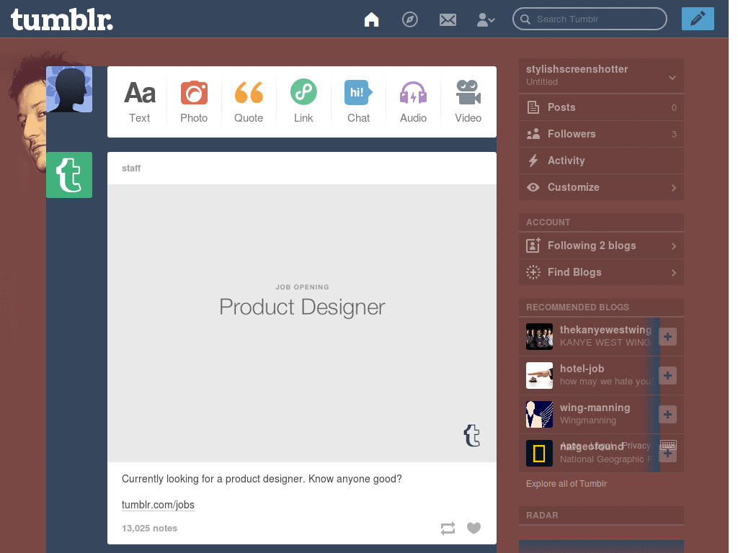The image size is (738, 553).
Task: Click the chevron beside Following 2 blogs
Action: pyautogui.click(x=674, y=246)
